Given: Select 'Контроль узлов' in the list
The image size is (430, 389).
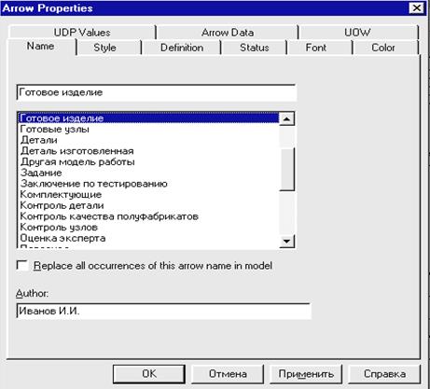Looking at the screenshot, I should coord(148,227).
